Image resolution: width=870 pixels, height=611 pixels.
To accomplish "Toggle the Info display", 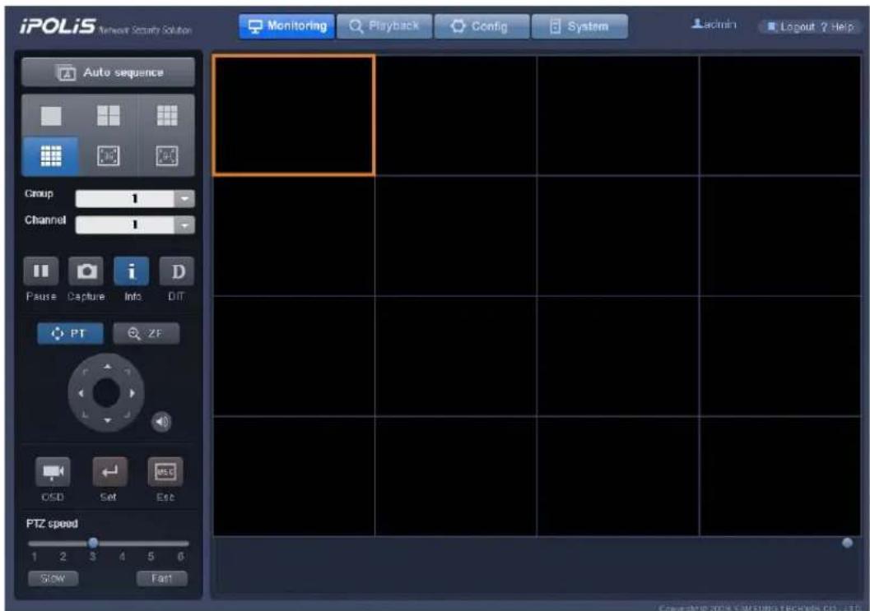I will (x=132, y=271).
